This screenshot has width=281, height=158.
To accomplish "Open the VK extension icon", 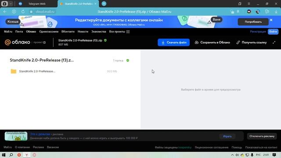I will pos(249,12).
